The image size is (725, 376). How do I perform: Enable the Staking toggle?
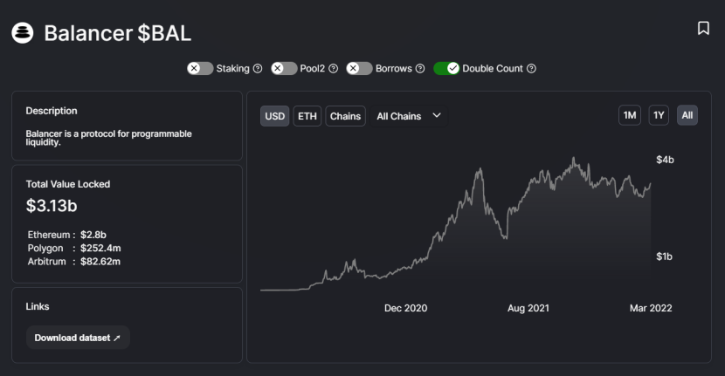tap(200, 68)
